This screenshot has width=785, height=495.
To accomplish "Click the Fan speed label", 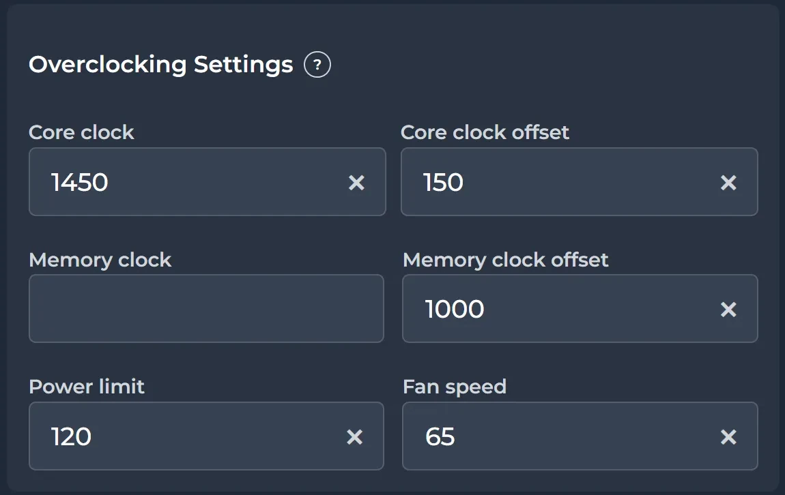I will point(454,387).
